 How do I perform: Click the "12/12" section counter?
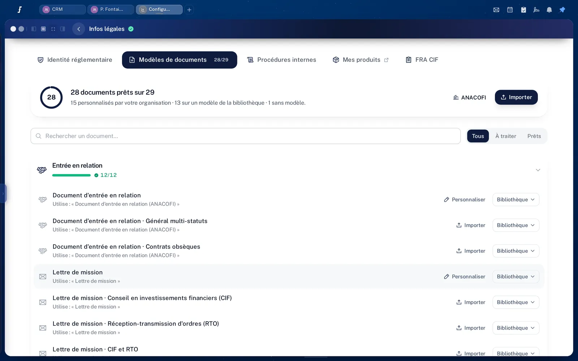tap(108, 175)
